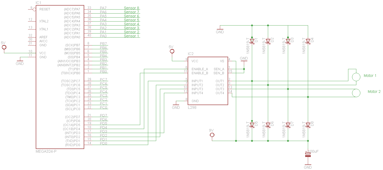The image size is (383, 170).
Task: Click the L298 value label
Action: 192,107
